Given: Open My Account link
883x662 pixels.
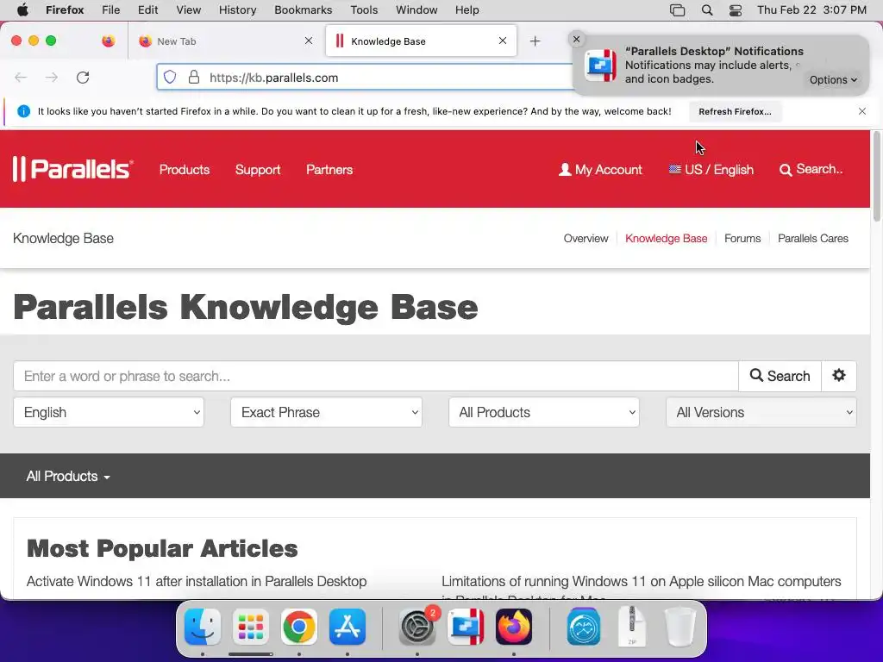Looking at the screenshot, I should click(600, 170).
